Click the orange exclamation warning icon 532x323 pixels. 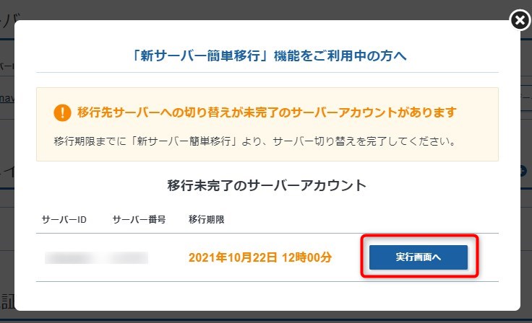(62, 112)
